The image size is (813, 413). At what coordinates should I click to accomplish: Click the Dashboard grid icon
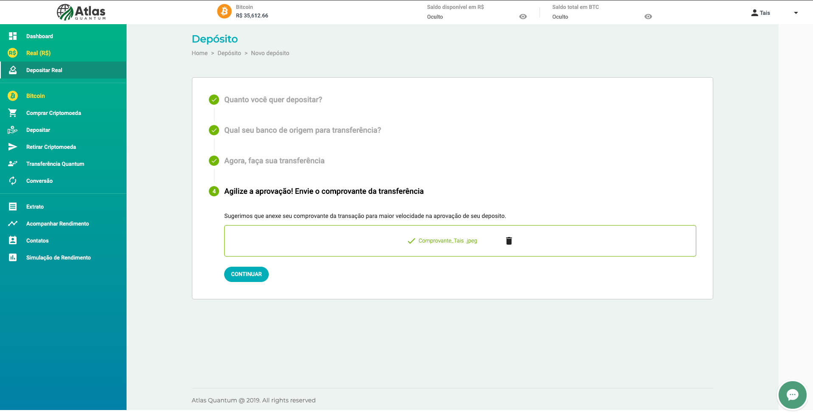(13, 36)
